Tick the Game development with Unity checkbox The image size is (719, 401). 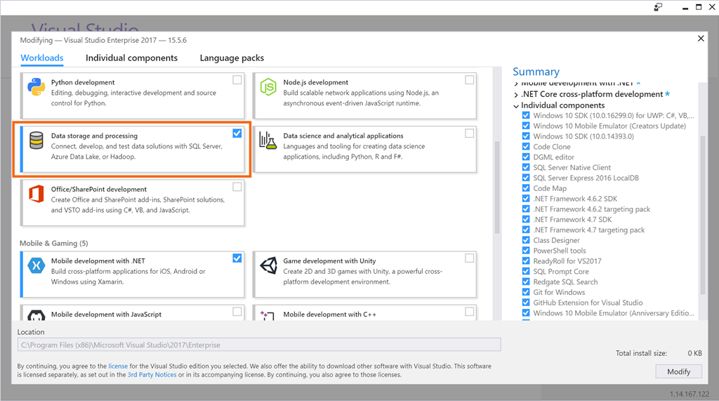[469, 258]
